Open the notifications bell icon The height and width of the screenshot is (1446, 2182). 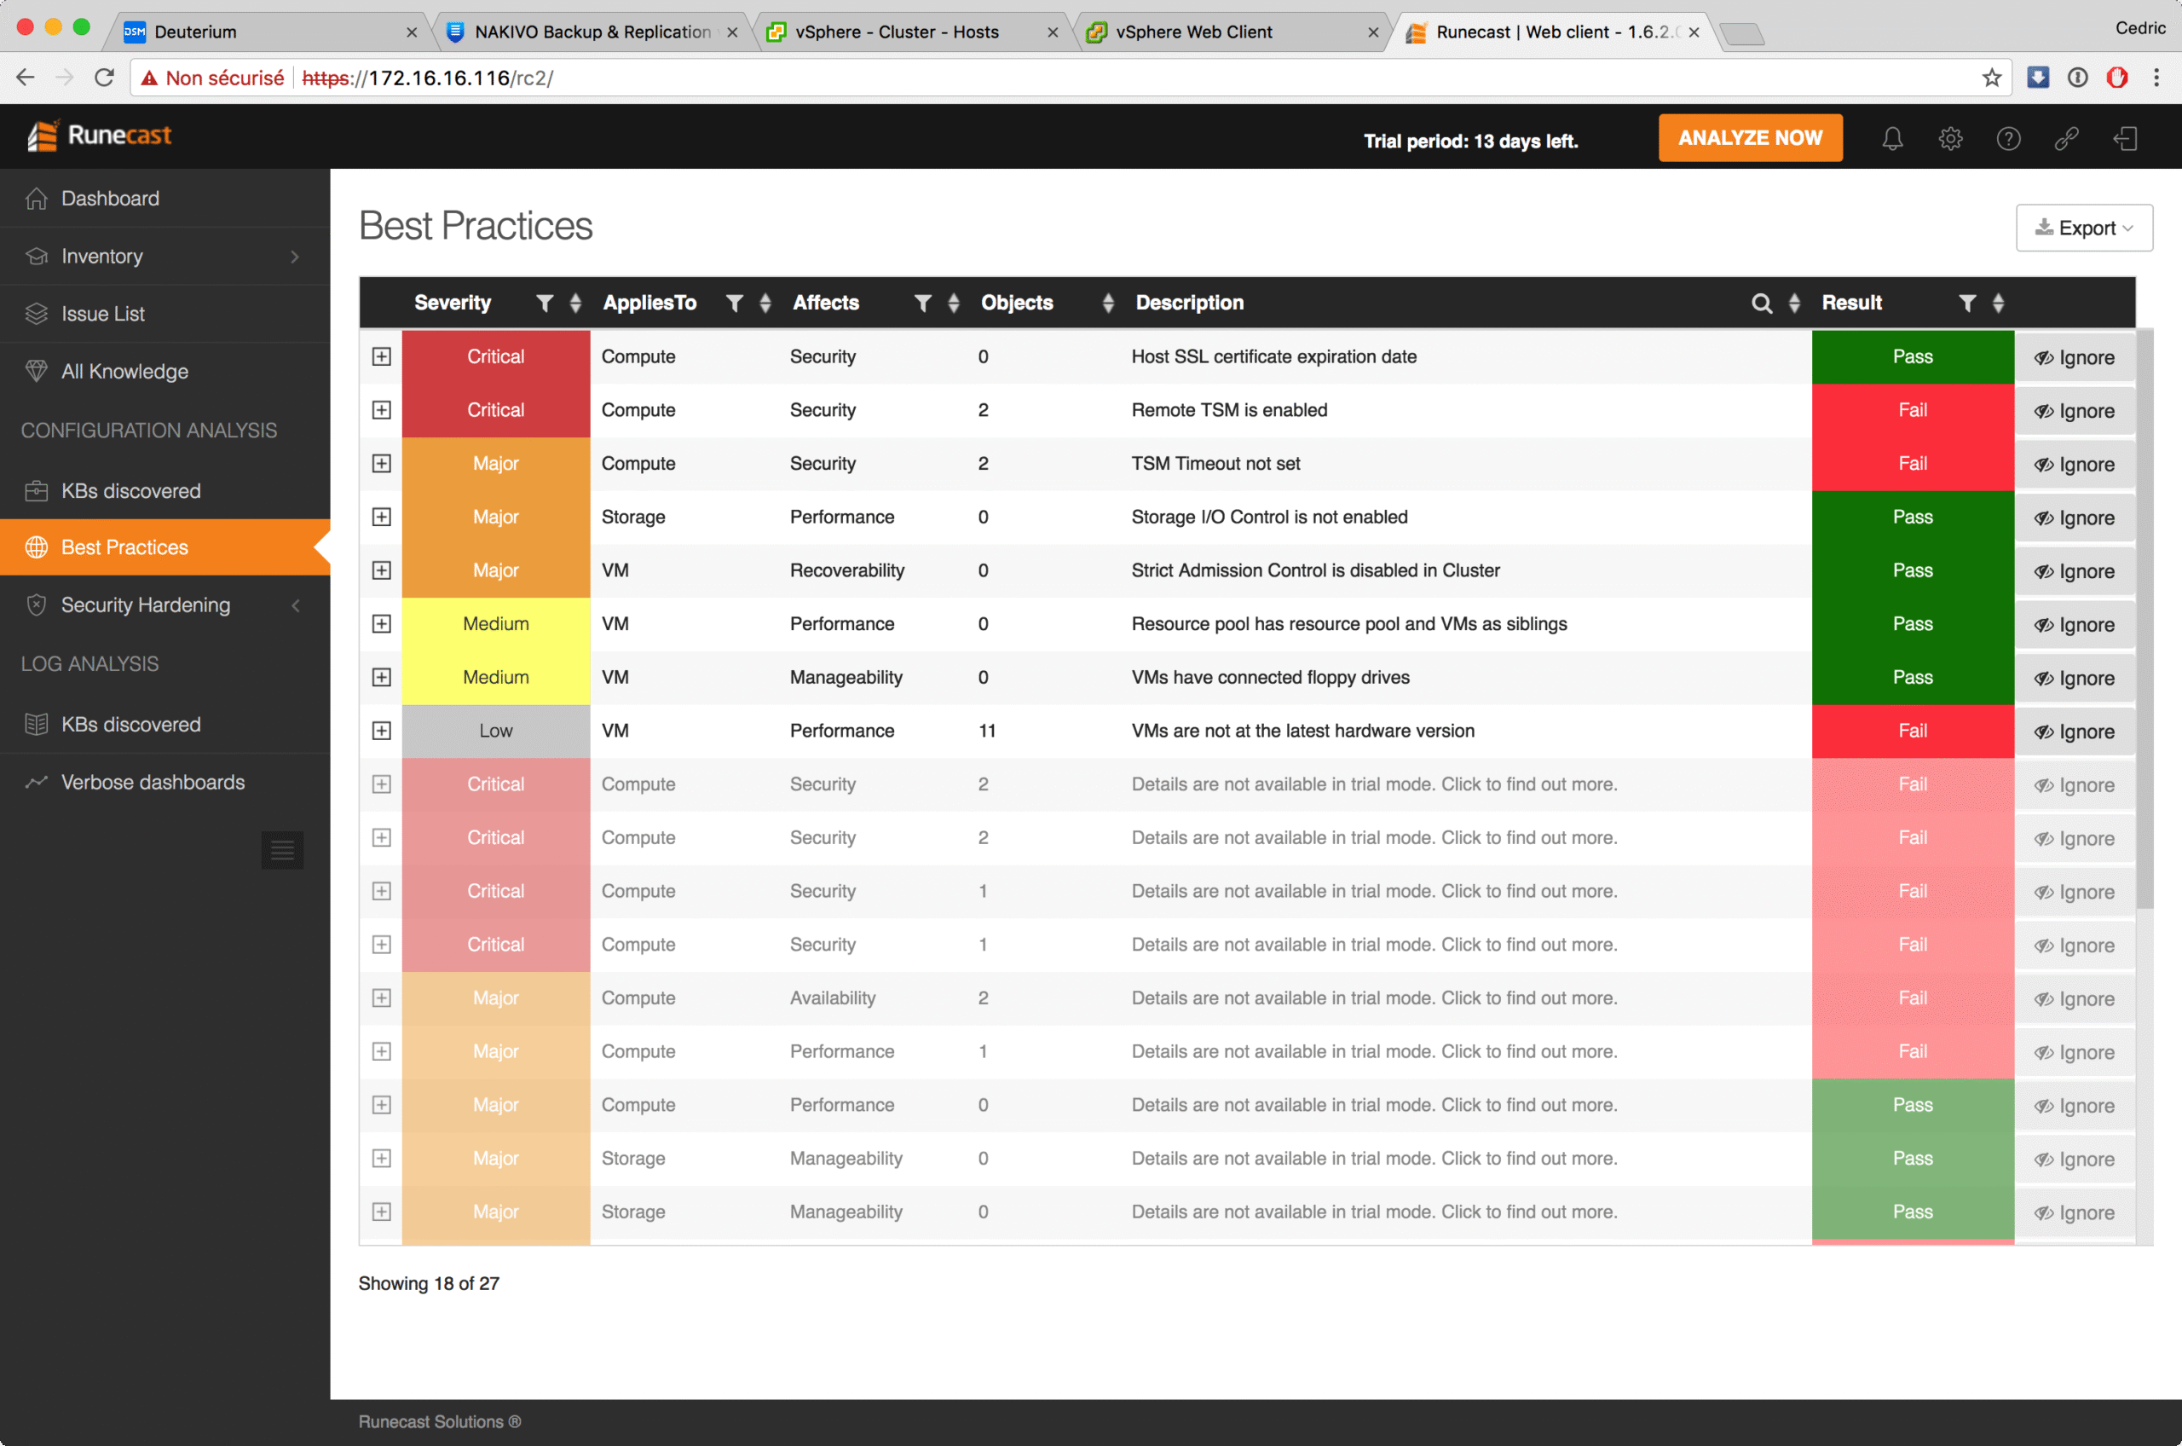tap(1891, 138)
